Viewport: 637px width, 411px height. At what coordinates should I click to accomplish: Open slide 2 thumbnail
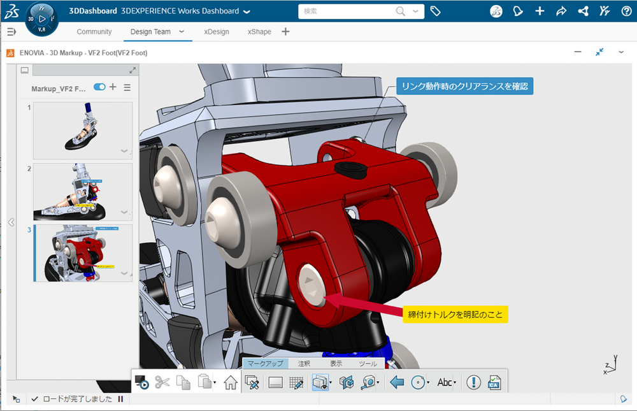[83, 192]
